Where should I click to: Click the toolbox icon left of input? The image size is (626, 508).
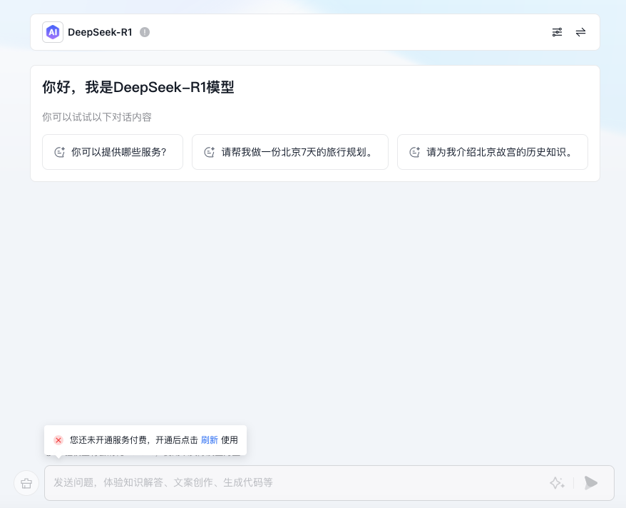click(26, 483)
